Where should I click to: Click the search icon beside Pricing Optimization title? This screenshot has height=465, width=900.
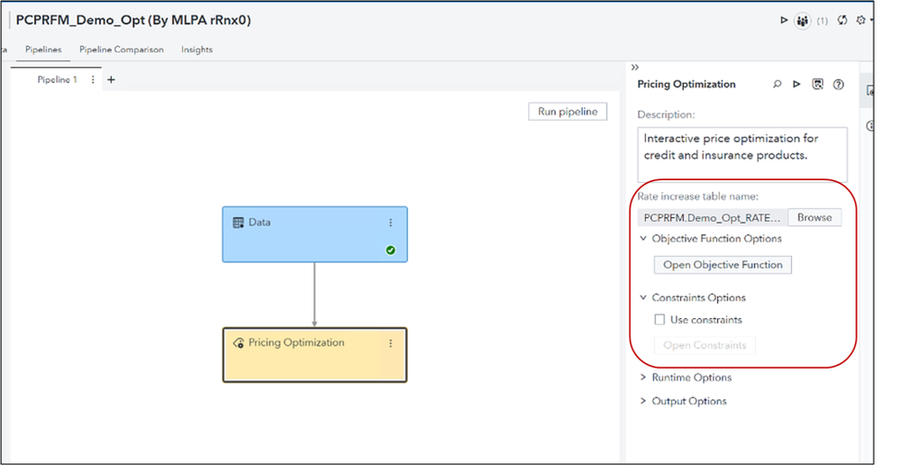pos(777,85)
